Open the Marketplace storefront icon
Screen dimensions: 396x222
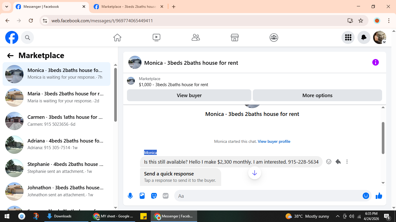pos(235,38)
